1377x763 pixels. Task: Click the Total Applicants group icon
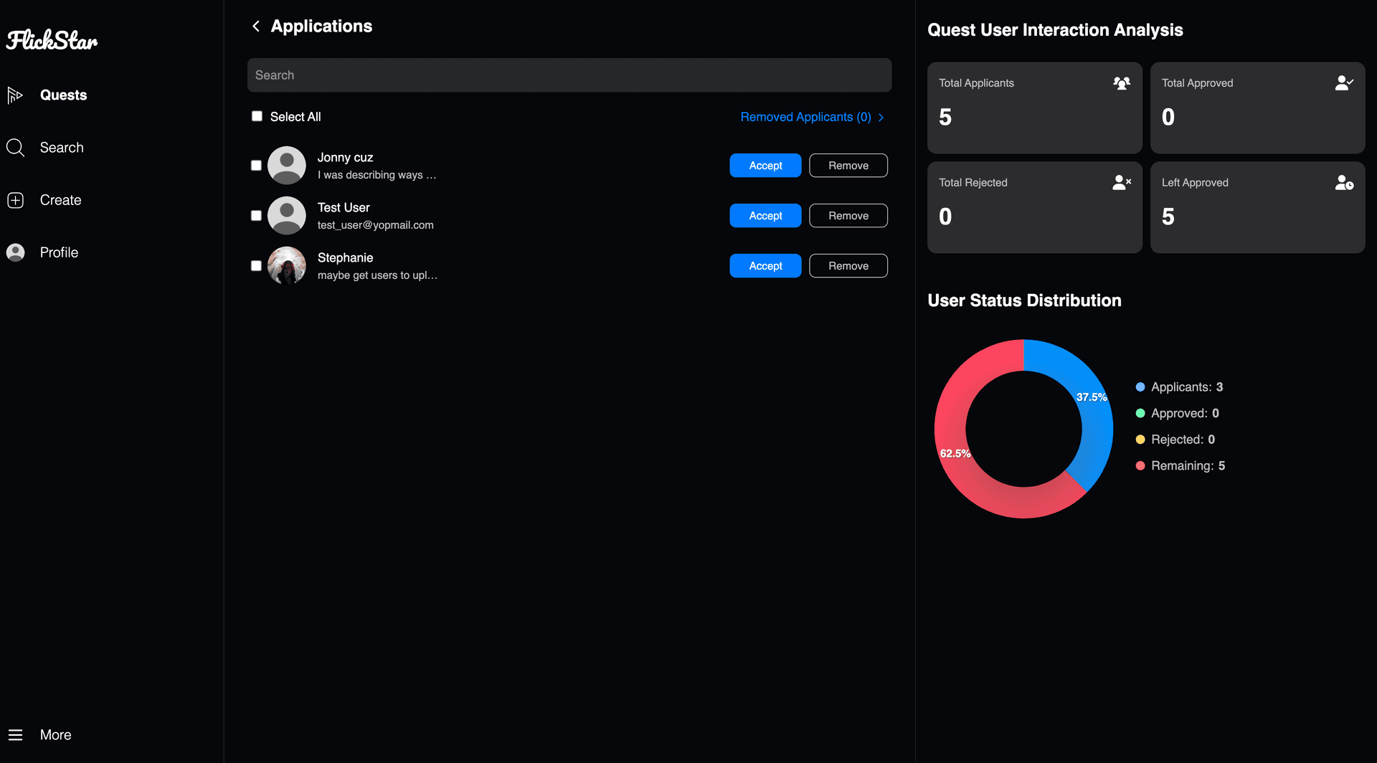1122,83
